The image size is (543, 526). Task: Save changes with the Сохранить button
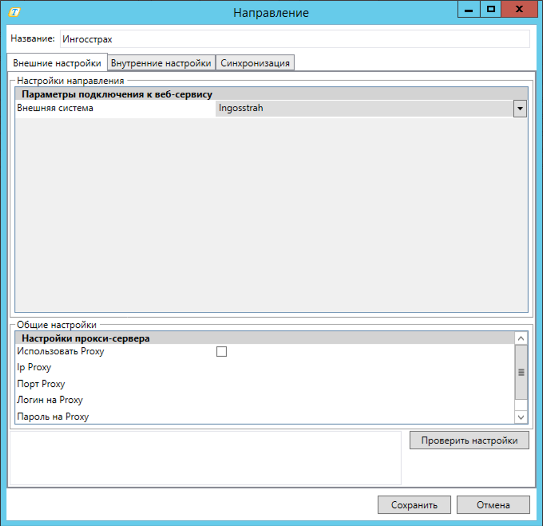click(414, 505)
